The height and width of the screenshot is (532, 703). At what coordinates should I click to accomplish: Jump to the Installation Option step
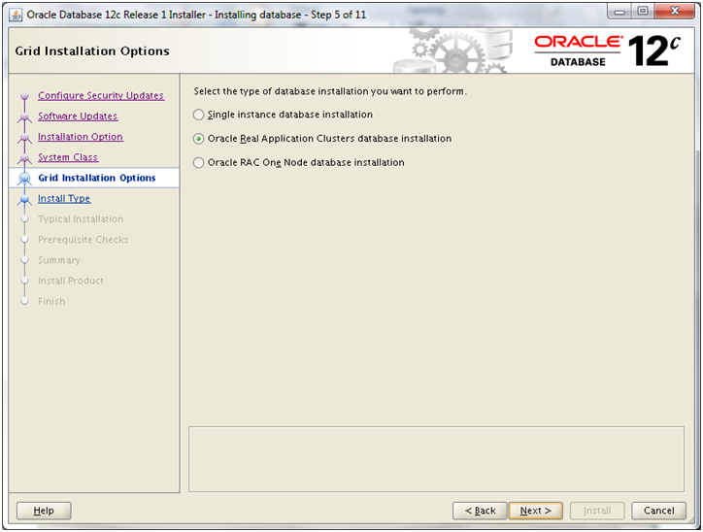tap(81, 137)
